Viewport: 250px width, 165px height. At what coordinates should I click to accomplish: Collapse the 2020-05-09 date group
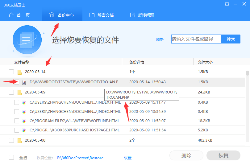(x=20, y=92)
